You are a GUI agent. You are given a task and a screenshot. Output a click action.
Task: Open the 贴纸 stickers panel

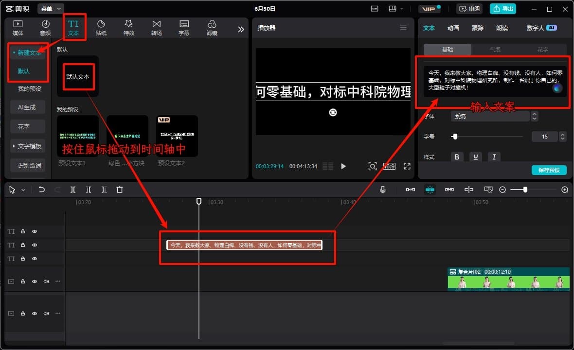[101, 28]
